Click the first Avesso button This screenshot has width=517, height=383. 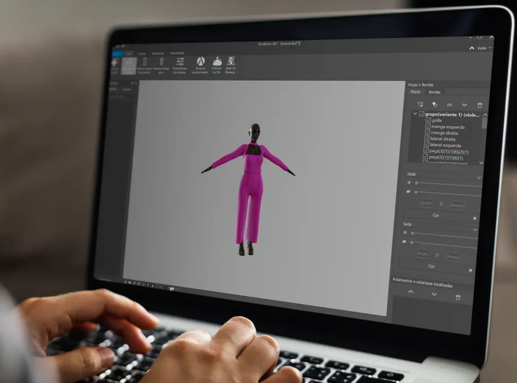[x=457, y=205]
